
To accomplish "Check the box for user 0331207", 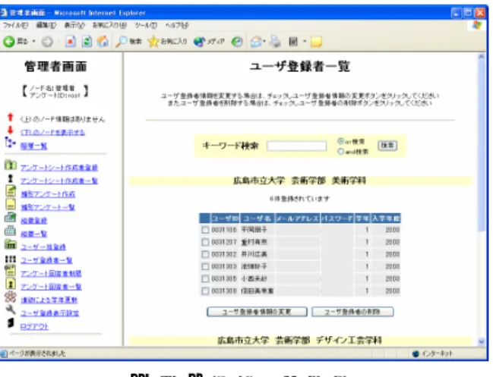I will click(x=205, y=242).
